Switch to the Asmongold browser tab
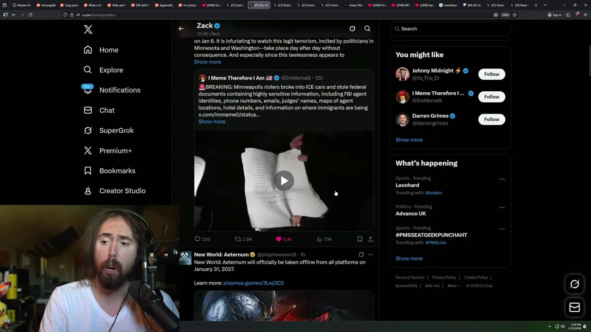Viewport: 591px width, 332px height. (x=46, y=5)
